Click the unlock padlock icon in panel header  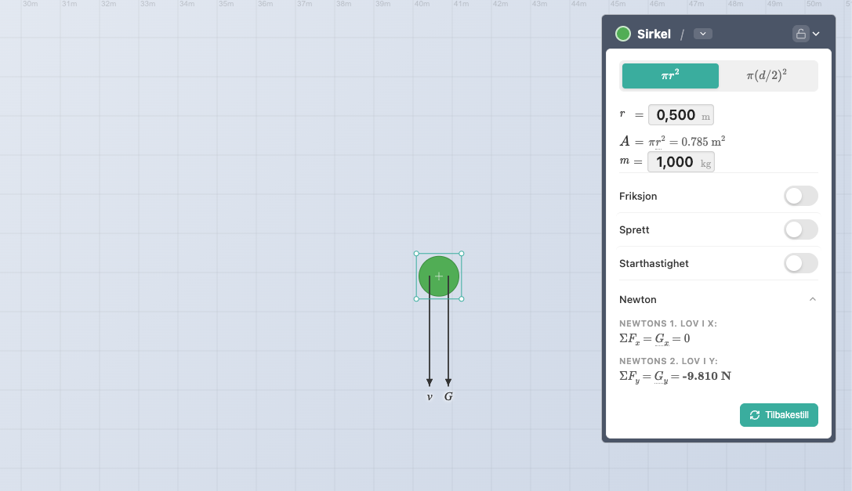click(x=800, y=34)
